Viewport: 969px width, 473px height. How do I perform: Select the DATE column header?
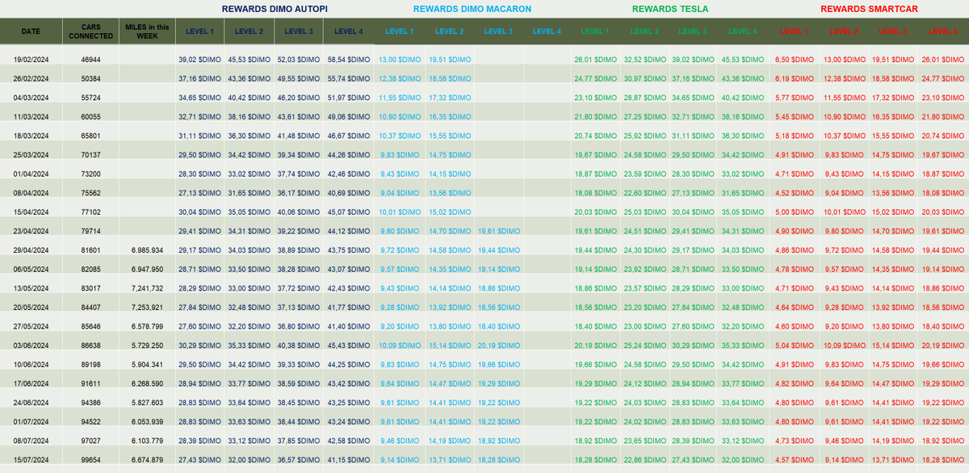(31, 31)
